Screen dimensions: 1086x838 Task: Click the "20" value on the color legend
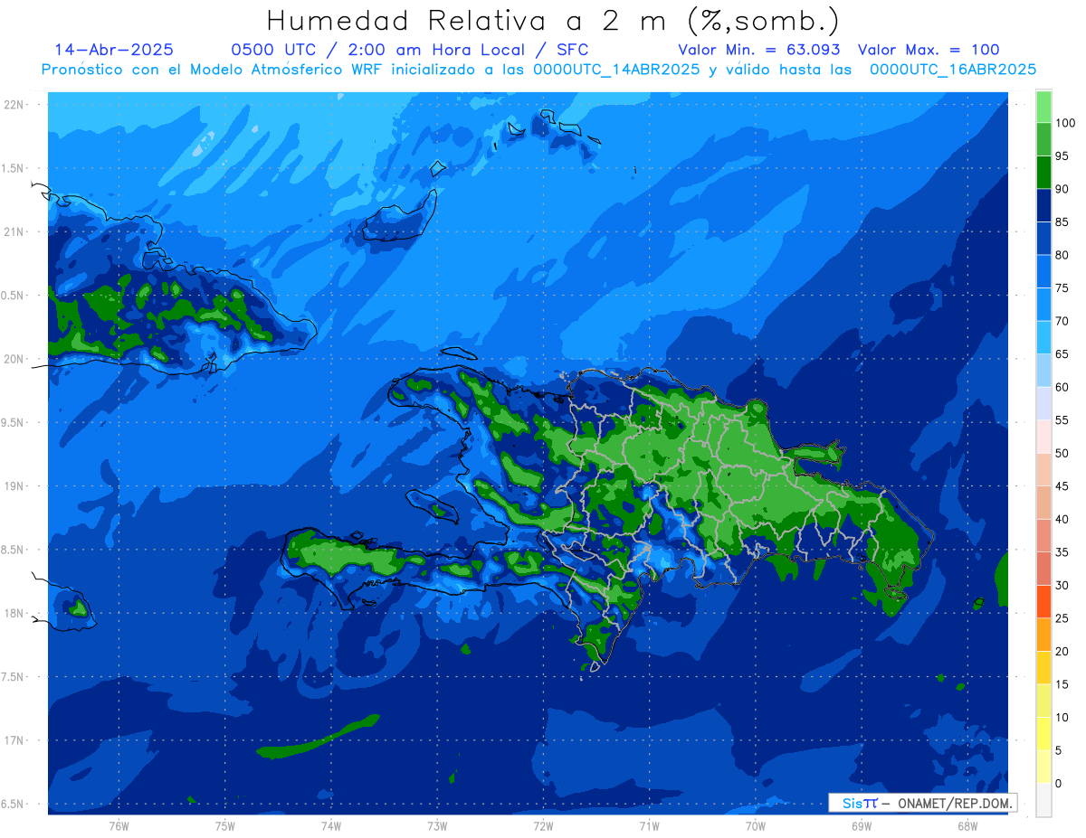tap(1062, 651)
